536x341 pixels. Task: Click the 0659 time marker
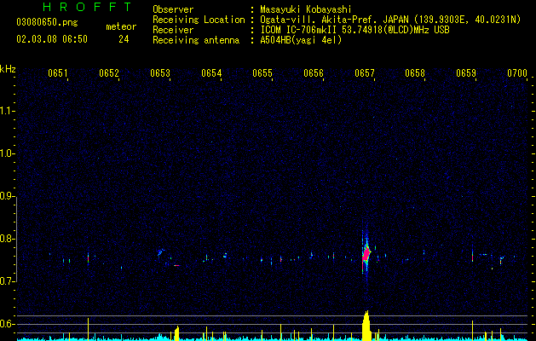(x=466, y=72)
